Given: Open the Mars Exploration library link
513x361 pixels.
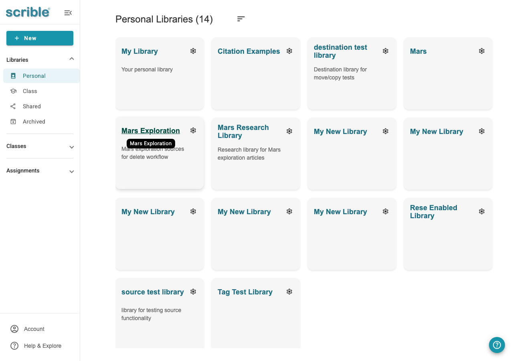Looking at the screenshot, I should pyautogui.click(x=151, y=131).
